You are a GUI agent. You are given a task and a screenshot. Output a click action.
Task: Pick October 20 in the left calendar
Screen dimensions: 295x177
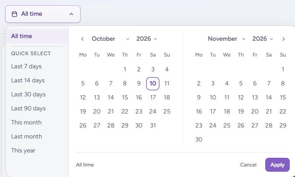coord(97,111)
